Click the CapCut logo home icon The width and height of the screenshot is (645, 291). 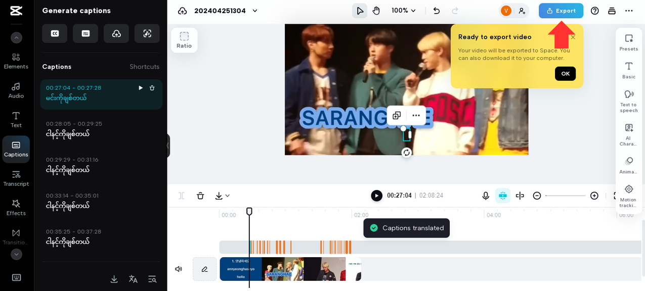16,11
